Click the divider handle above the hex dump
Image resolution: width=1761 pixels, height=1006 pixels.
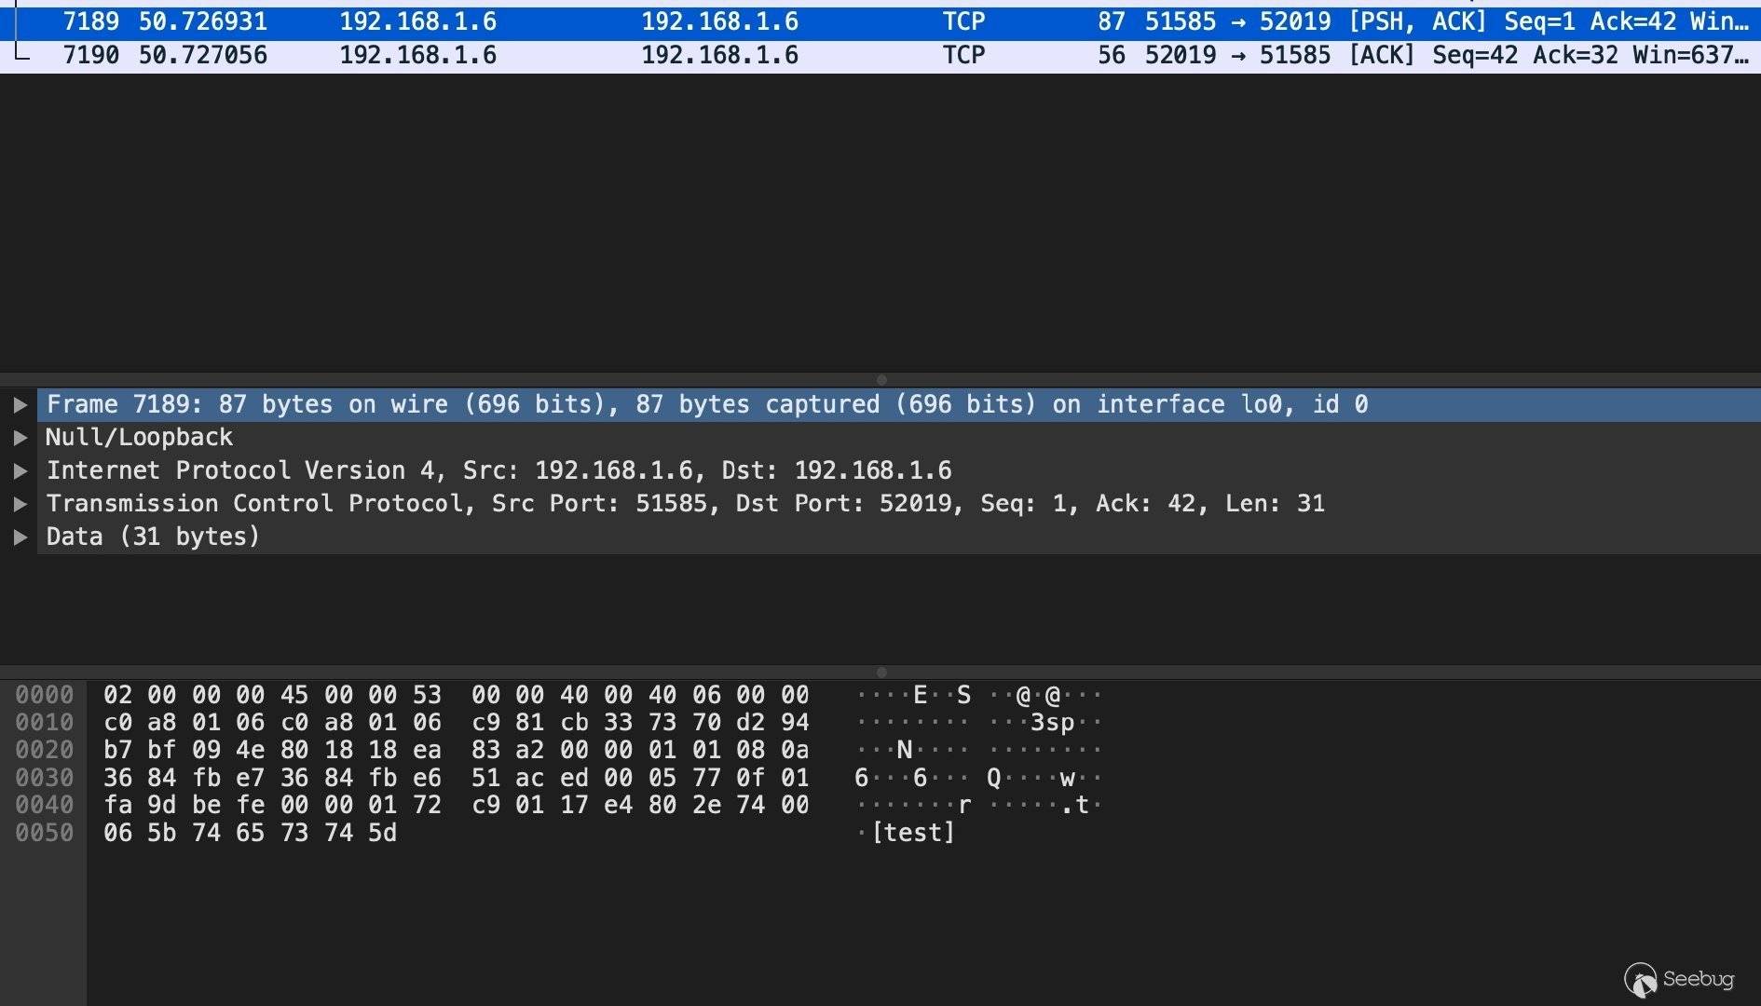[881, 673]
